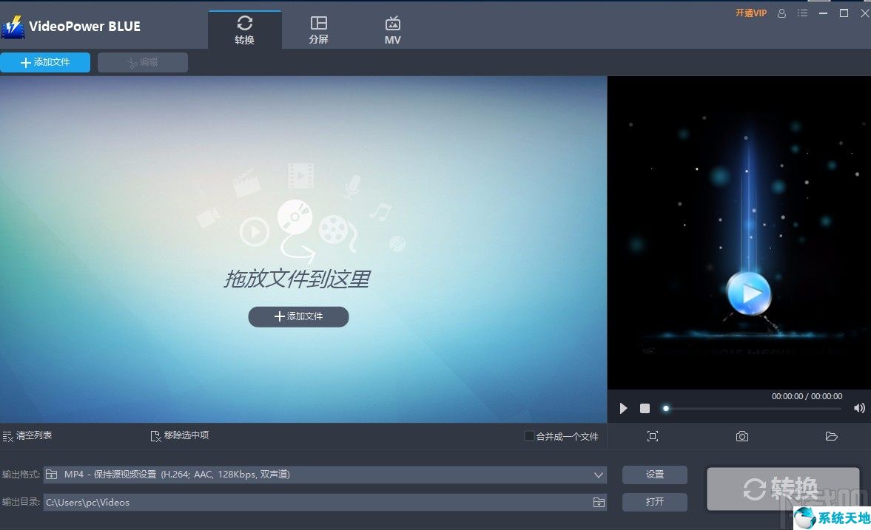
Task: Click the open snapshot folder icon
Action: [x=831, y=436]
